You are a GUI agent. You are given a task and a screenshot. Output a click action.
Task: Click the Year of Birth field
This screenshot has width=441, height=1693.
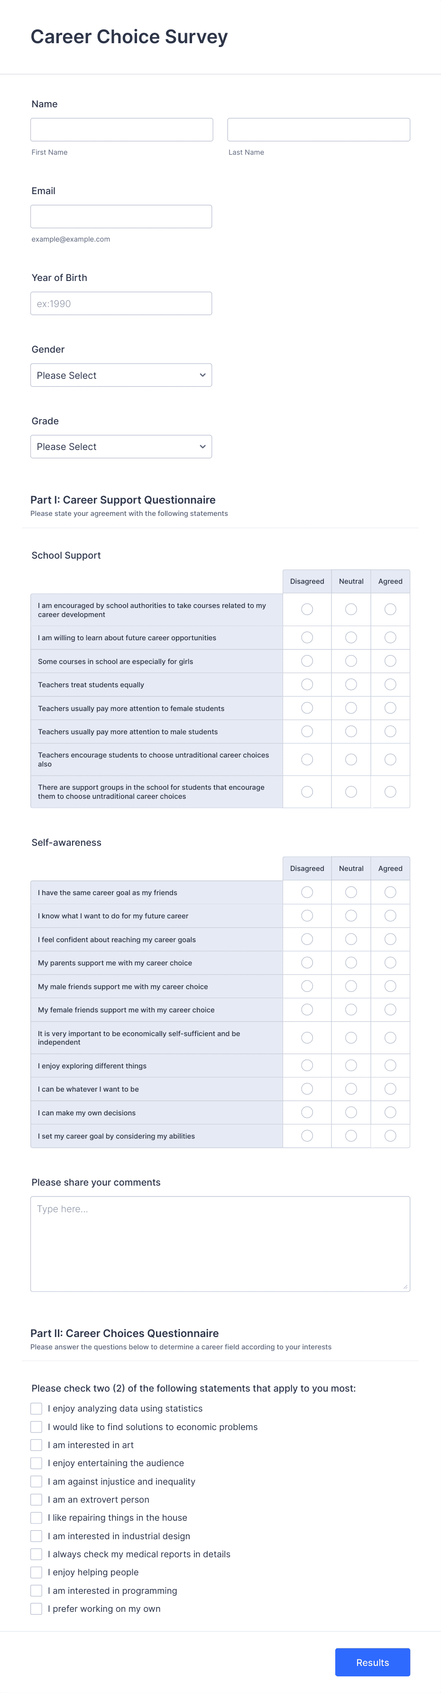click(121, 303)
